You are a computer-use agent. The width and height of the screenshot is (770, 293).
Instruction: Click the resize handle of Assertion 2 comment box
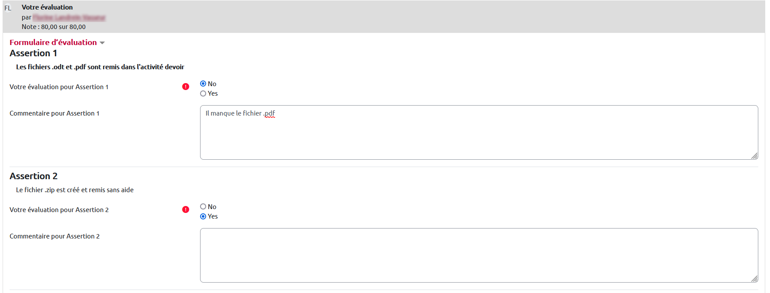click(754, 279)
